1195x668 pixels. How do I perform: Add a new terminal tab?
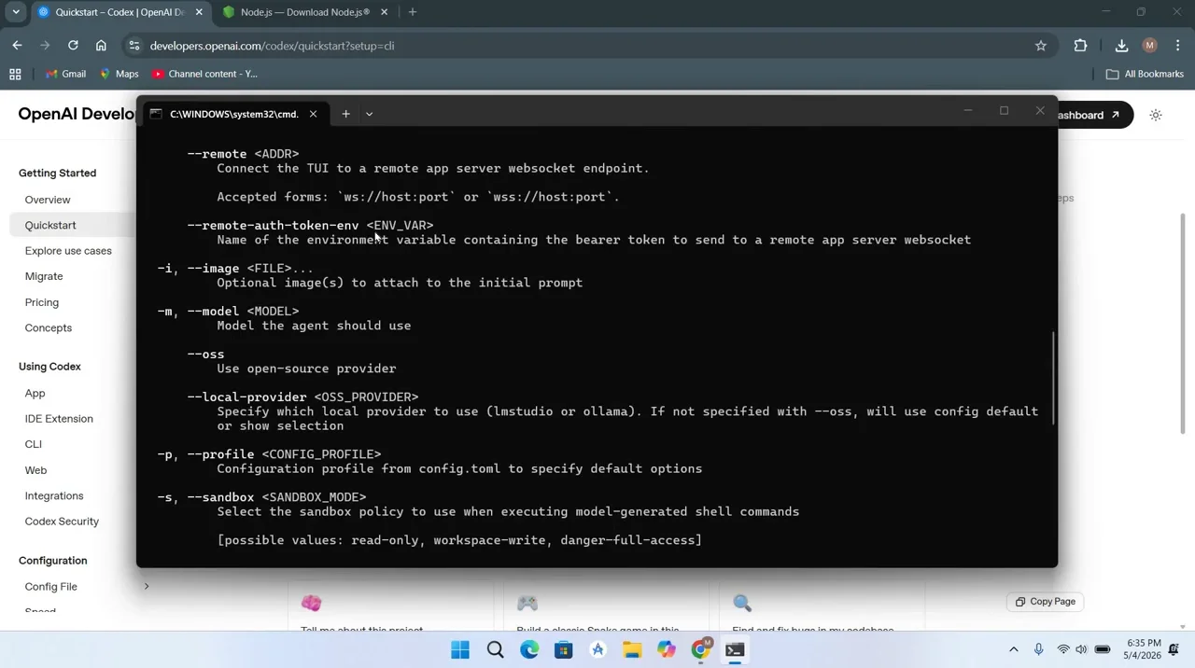tap(345, 114)
